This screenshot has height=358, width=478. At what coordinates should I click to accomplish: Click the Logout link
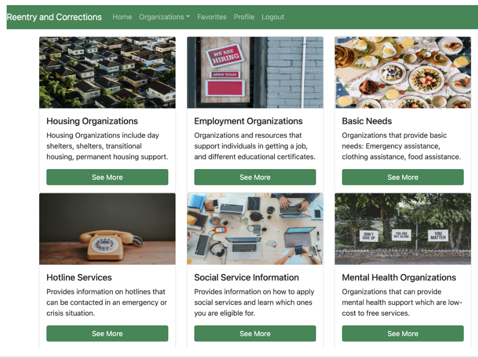click(272, 17)
